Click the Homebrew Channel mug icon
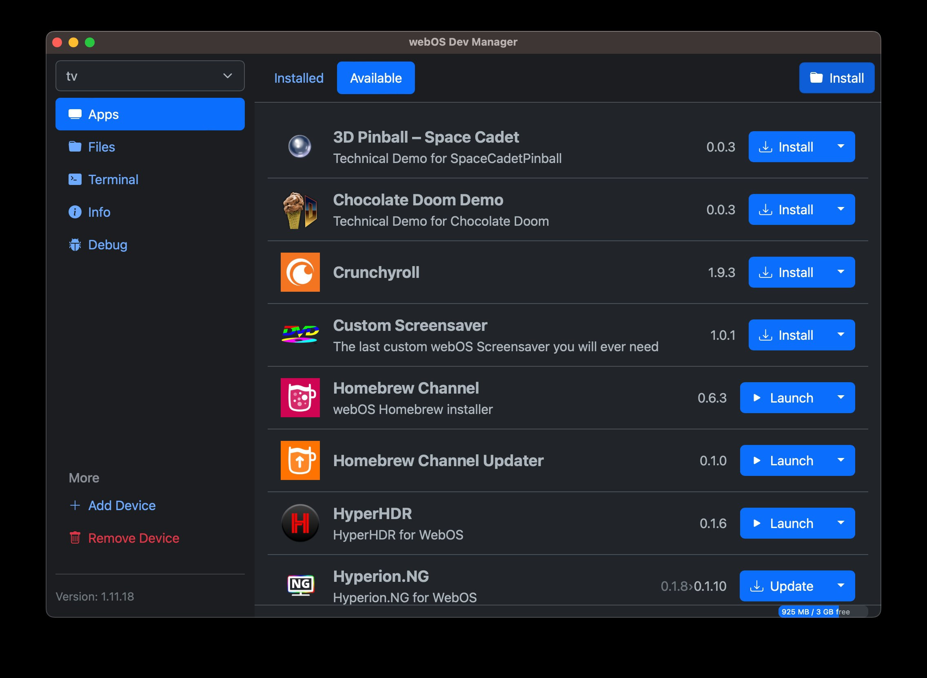 (x=300, y=398)
